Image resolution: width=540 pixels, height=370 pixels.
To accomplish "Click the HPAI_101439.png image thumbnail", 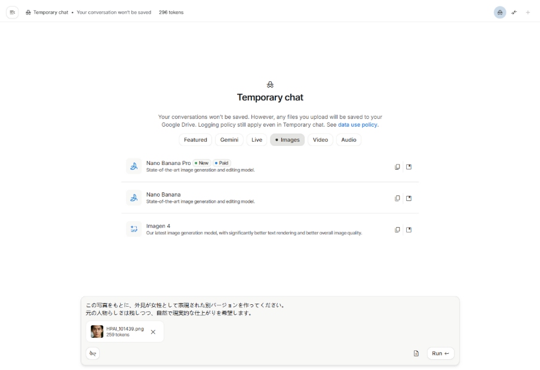I will [x=97, y=331].
